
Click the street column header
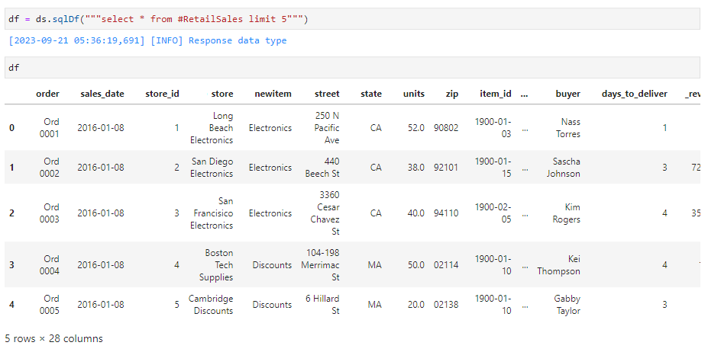coord(327,94)
